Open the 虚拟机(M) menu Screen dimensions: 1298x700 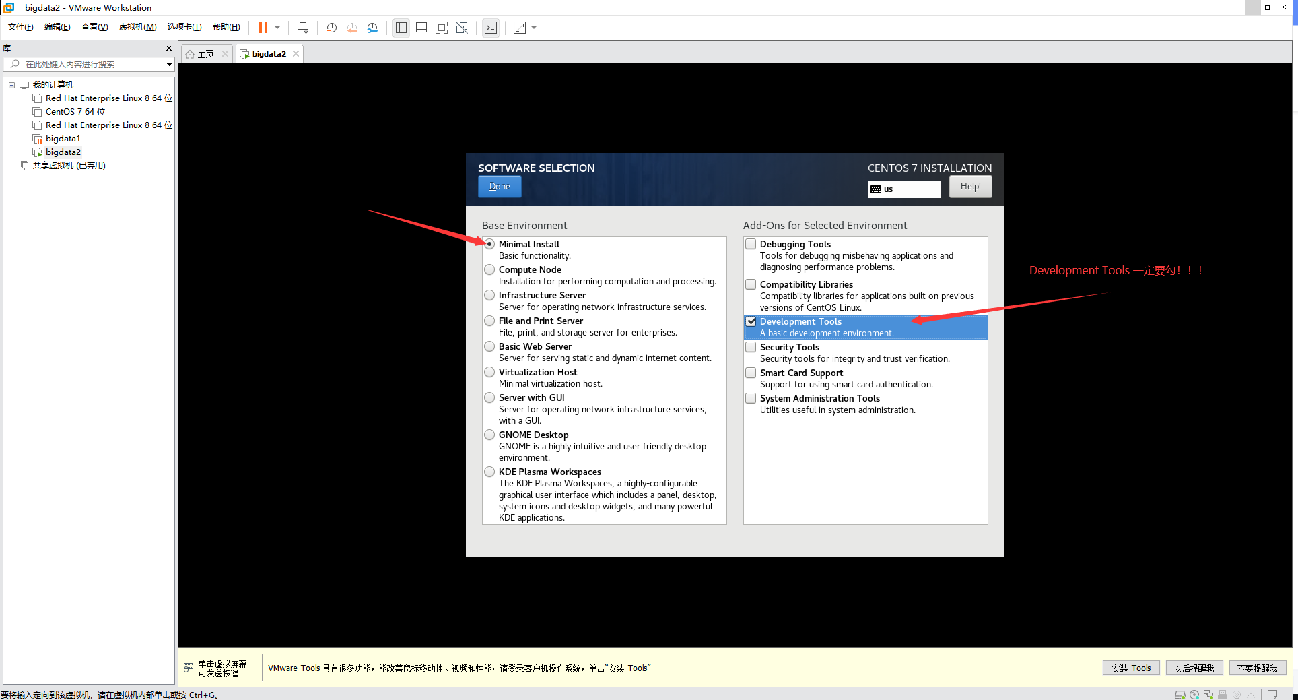[x=137, y=27]
